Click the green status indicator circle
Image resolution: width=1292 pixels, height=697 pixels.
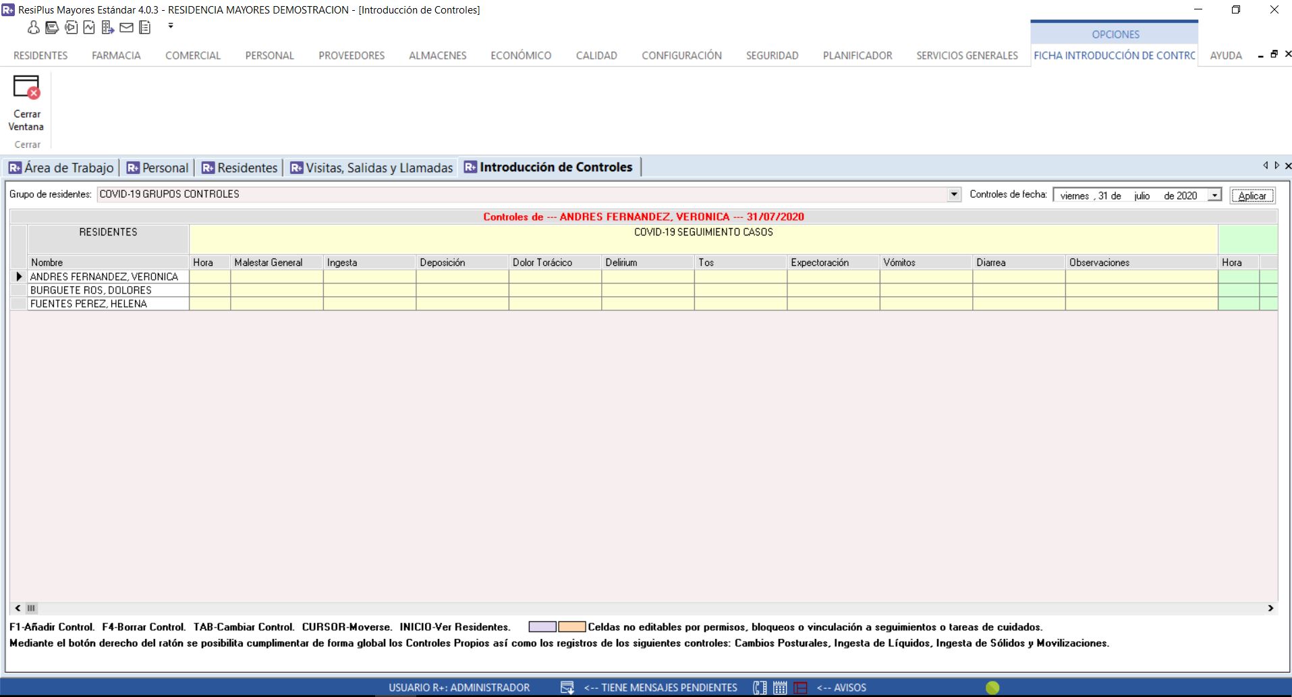[x=992, y=688]
